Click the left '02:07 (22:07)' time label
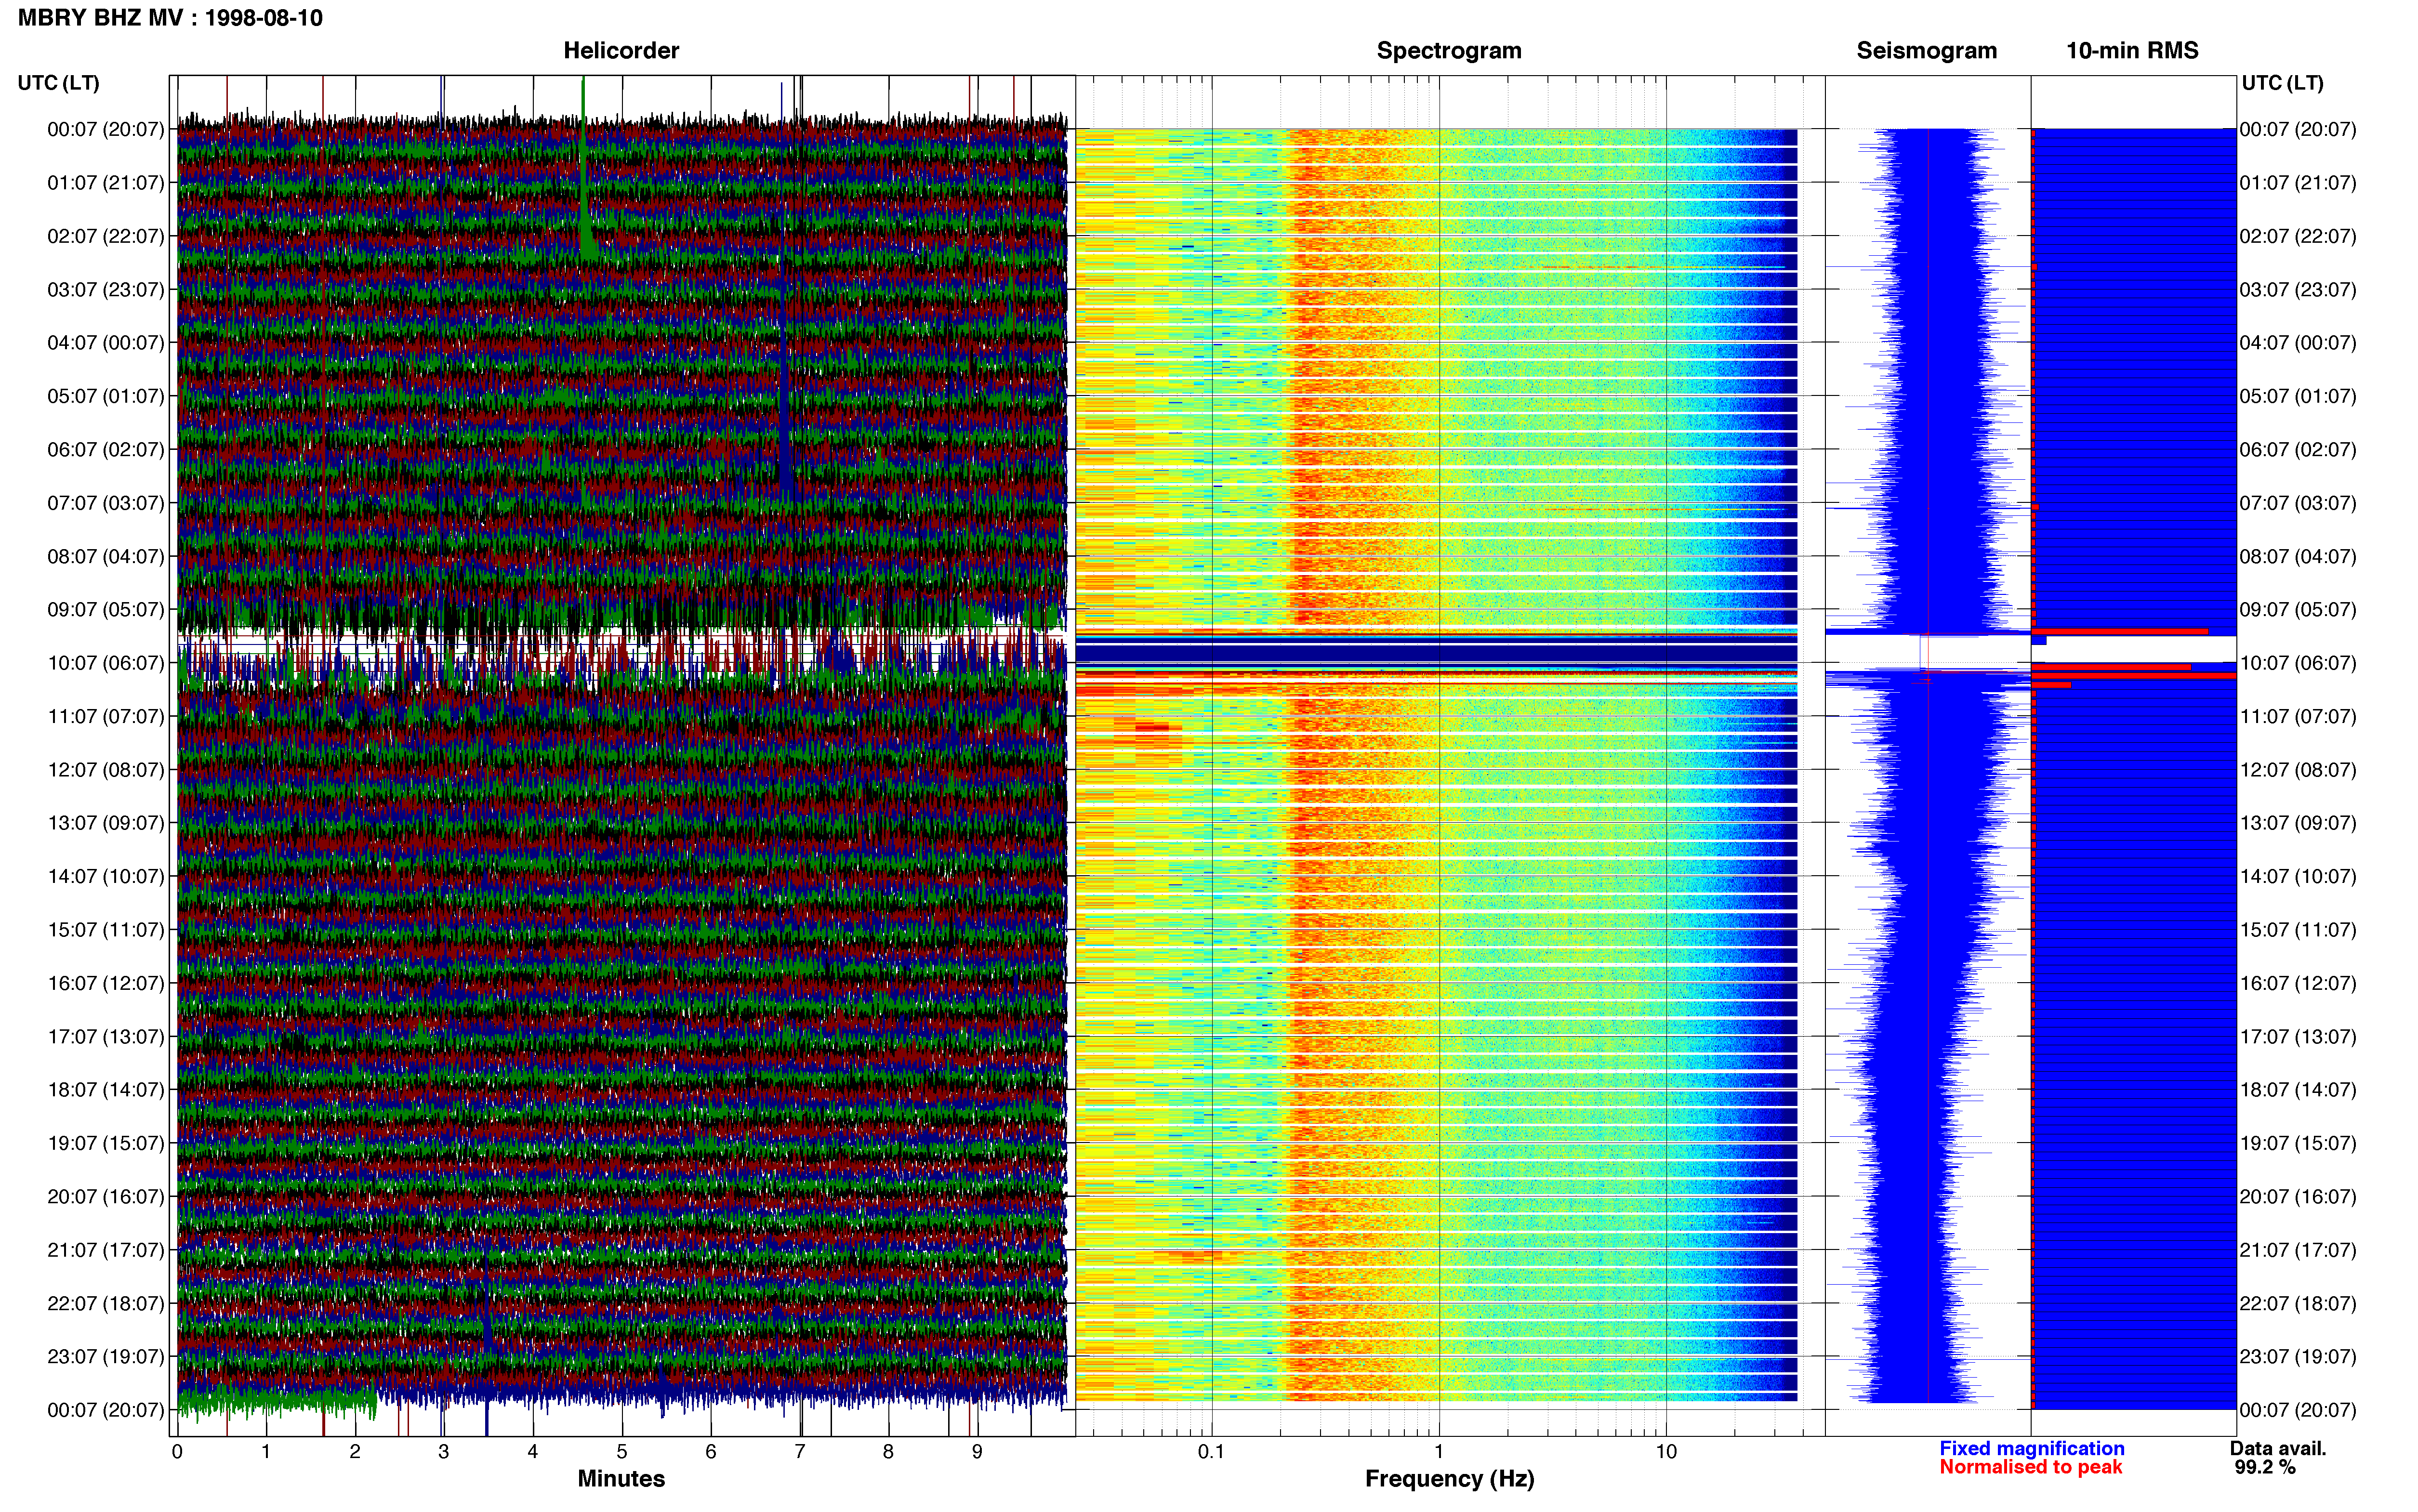The image size is (2418, 1512). (x=106, y=236)
